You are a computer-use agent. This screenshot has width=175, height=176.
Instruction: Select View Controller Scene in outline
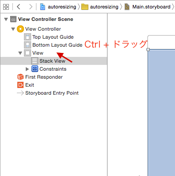click(x=46, y=19)
